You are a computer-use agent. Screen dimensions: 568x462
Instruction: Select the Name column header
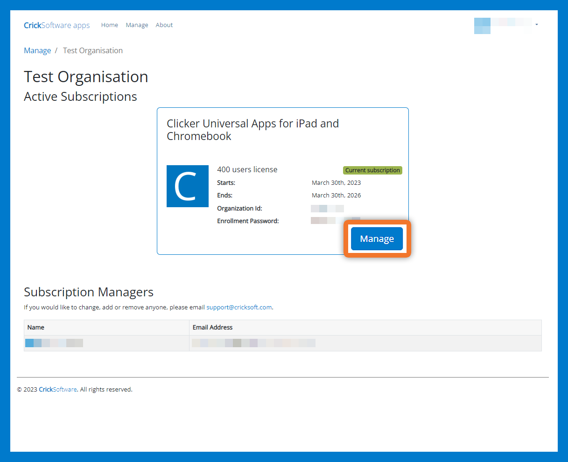pos(36,328)
